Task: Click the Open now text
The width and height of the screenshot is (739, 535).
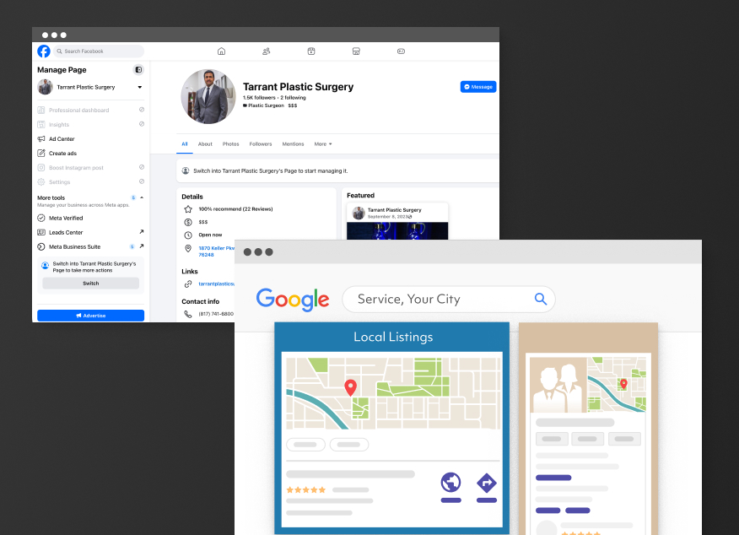Action: [210, 235]
